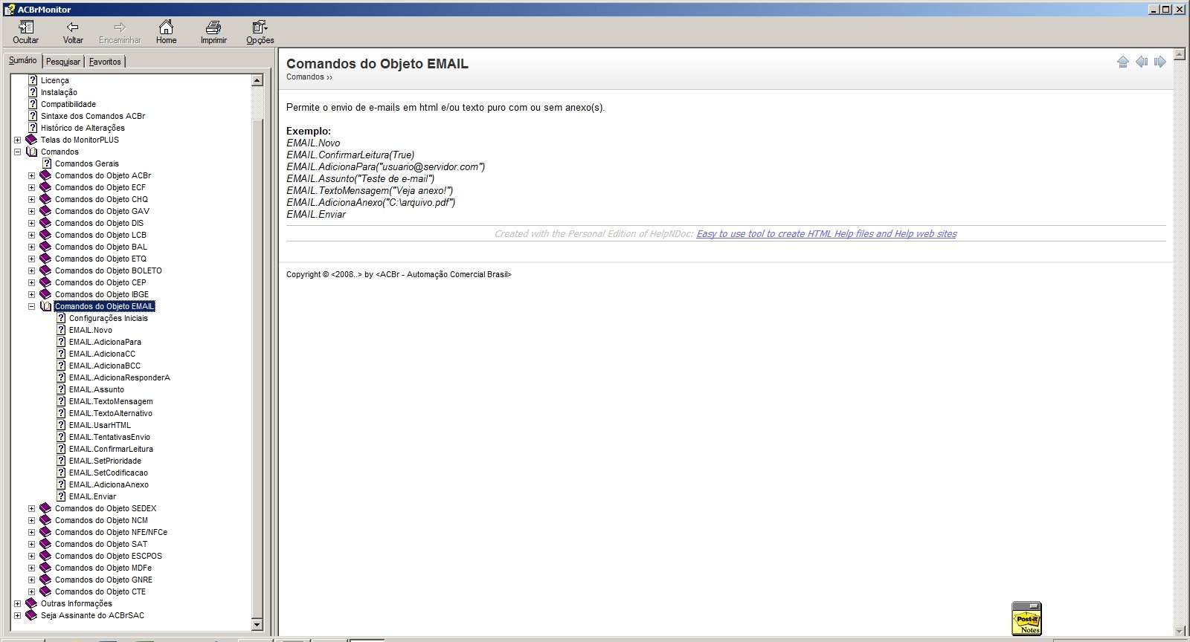
Task: Expand Comandos do Objeto CTE node
Action: [x=32, y=591]
